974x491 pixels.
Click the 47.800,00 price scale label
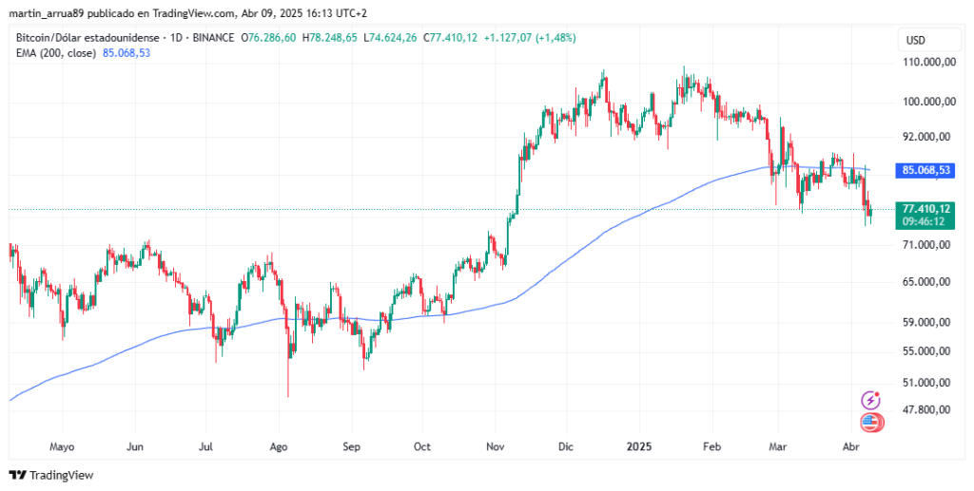926,410
